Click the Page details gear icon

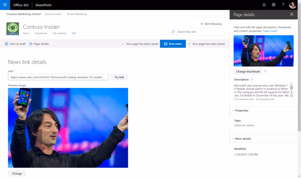tap(31, 44)
